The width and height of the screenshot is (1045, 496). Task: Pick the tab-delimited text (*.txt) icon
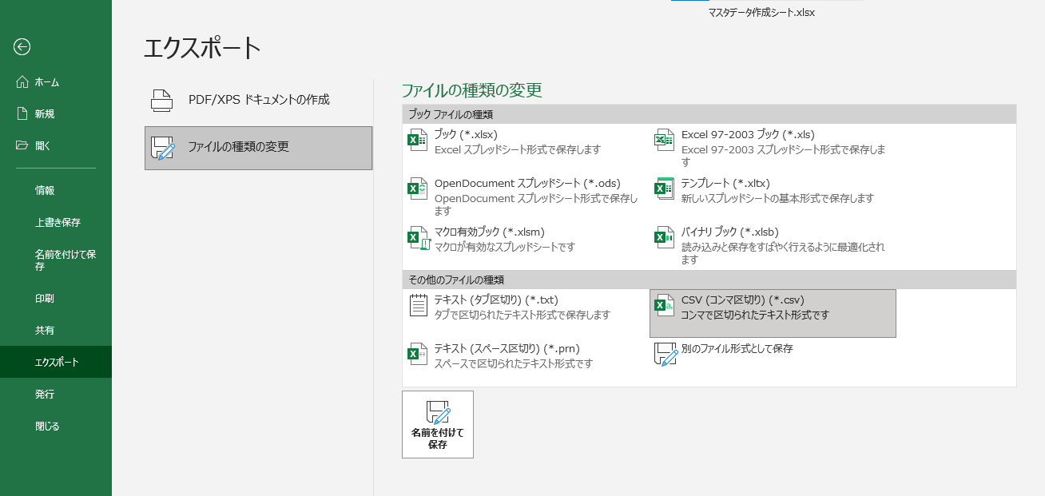click(418, 306)
